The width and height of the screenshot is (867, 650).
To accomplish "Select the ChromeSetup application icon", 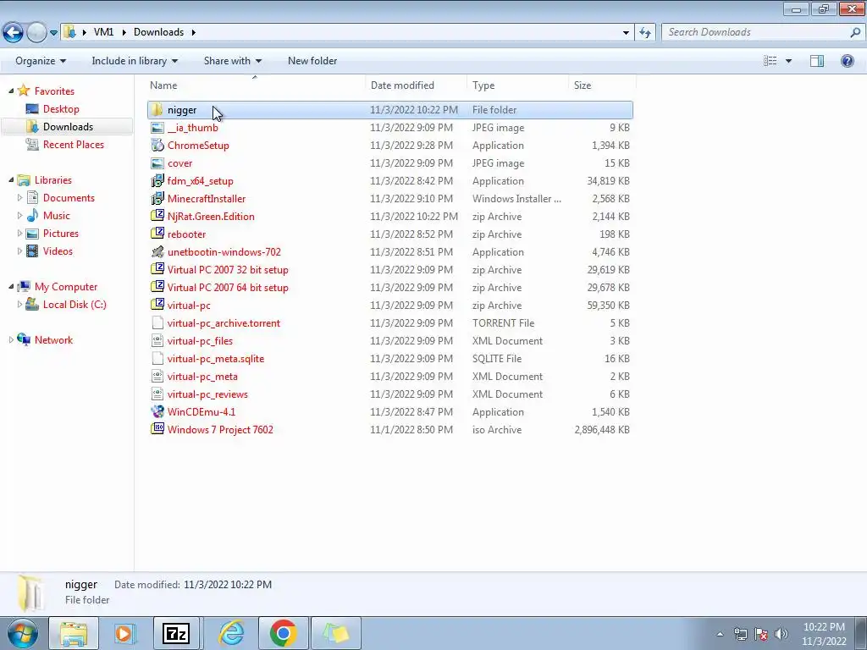I will tap(157, 146).
